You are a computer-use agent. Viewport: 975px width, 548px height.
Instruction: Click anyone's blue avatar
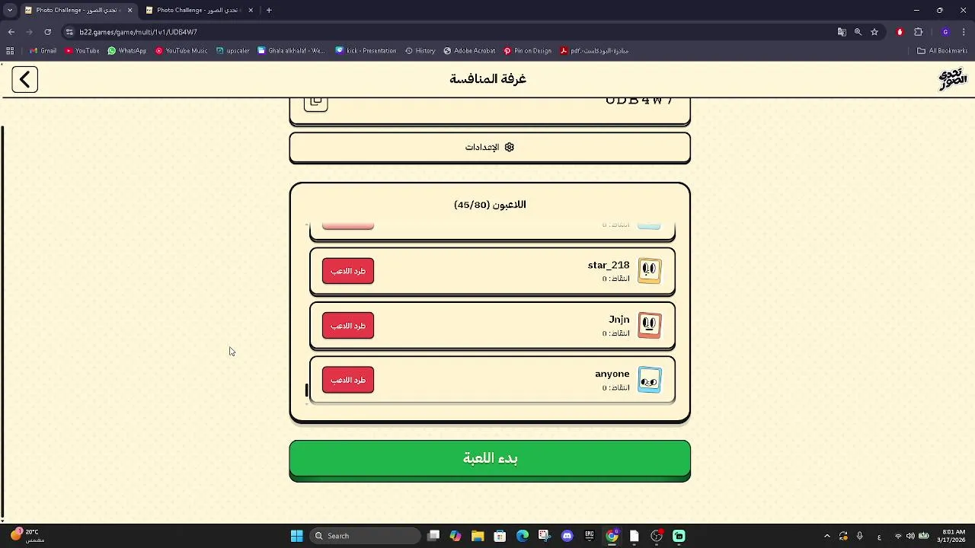(649, 380)
